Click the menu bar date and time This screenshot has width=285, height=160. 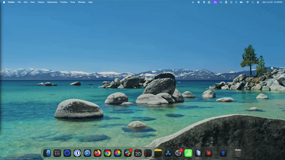coord(272,2)
